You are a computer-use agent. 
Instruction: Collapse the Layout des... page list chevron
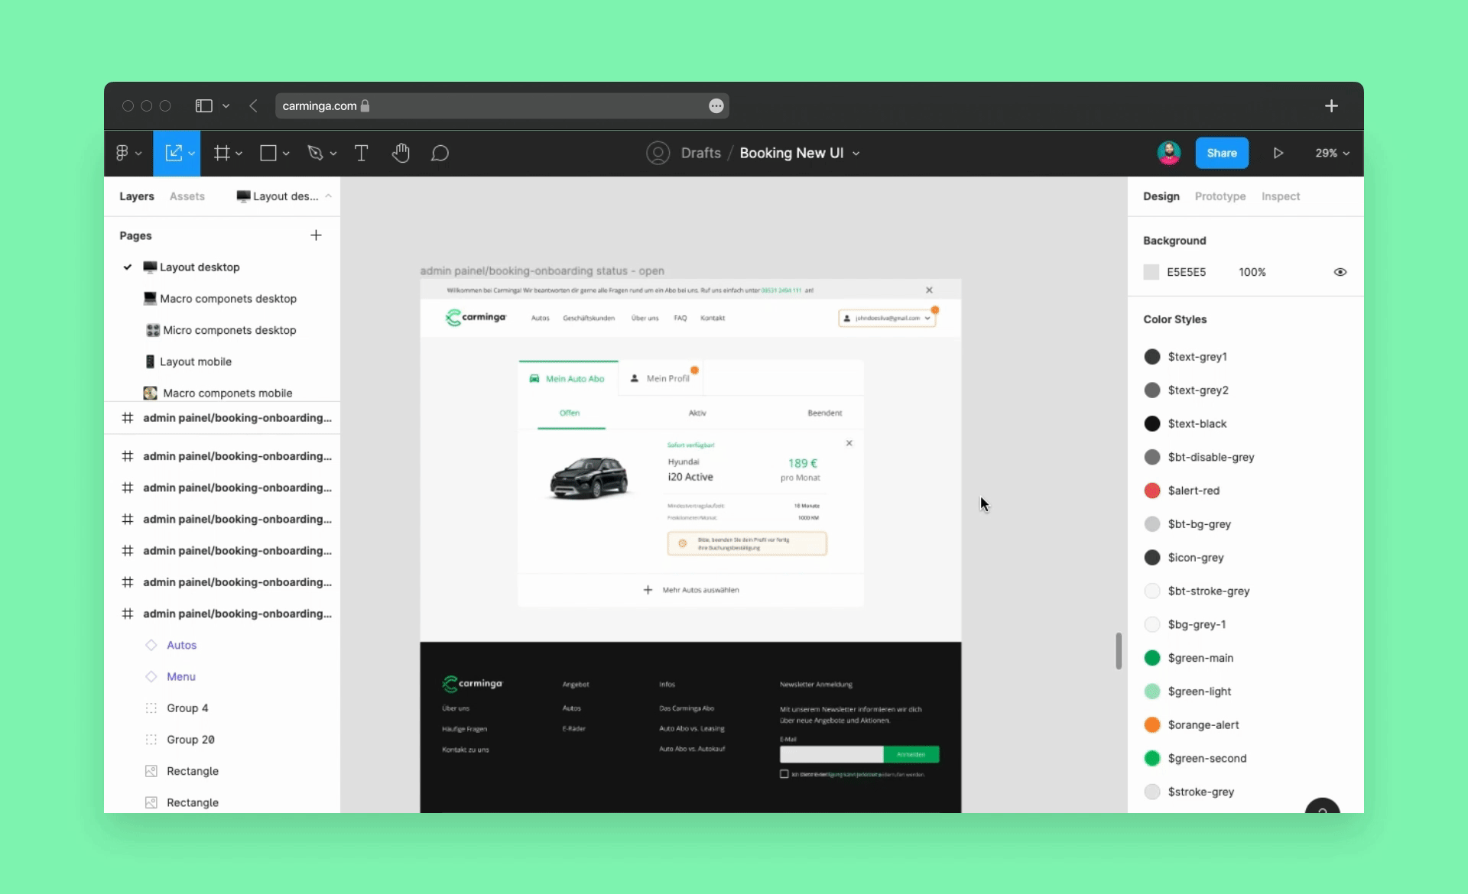[x=328, y=196]
